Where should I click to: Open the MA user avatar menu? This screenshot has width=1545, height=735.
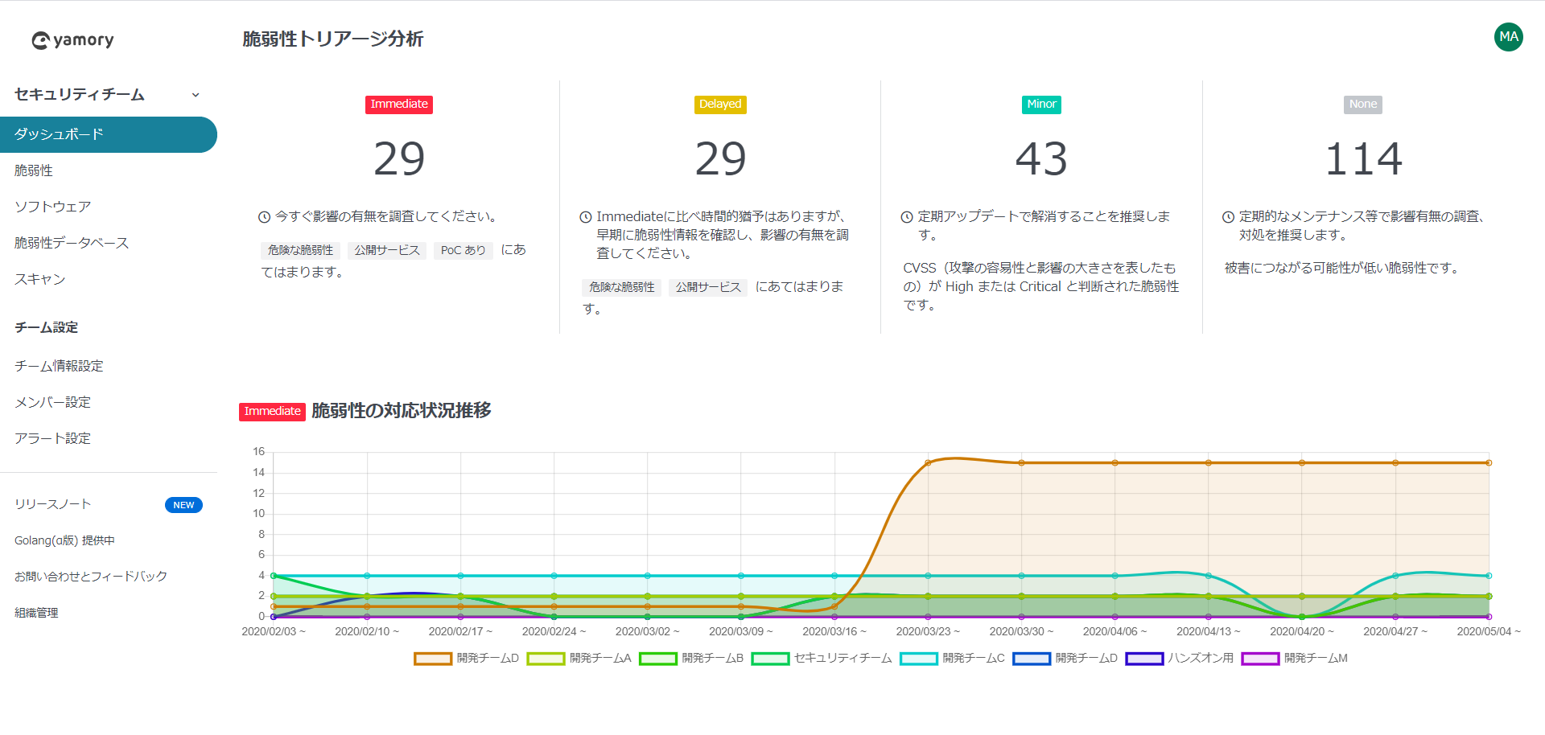[1508, 37]
